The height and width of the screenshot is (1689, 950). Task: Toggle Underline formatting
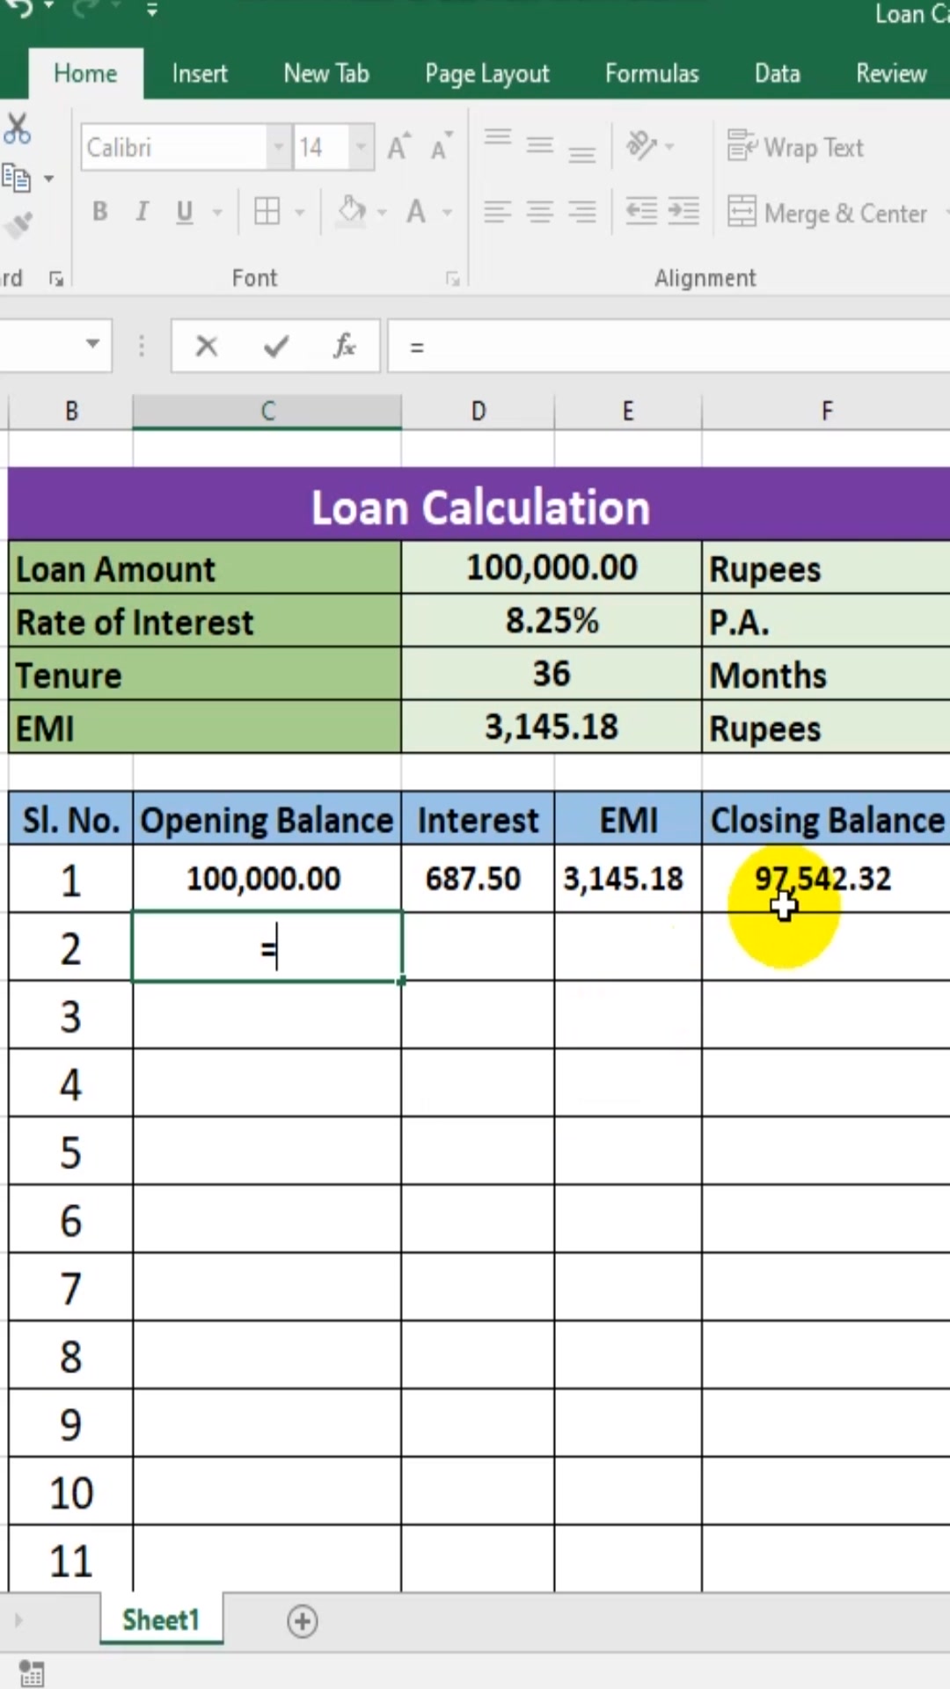tap(184, 212)
